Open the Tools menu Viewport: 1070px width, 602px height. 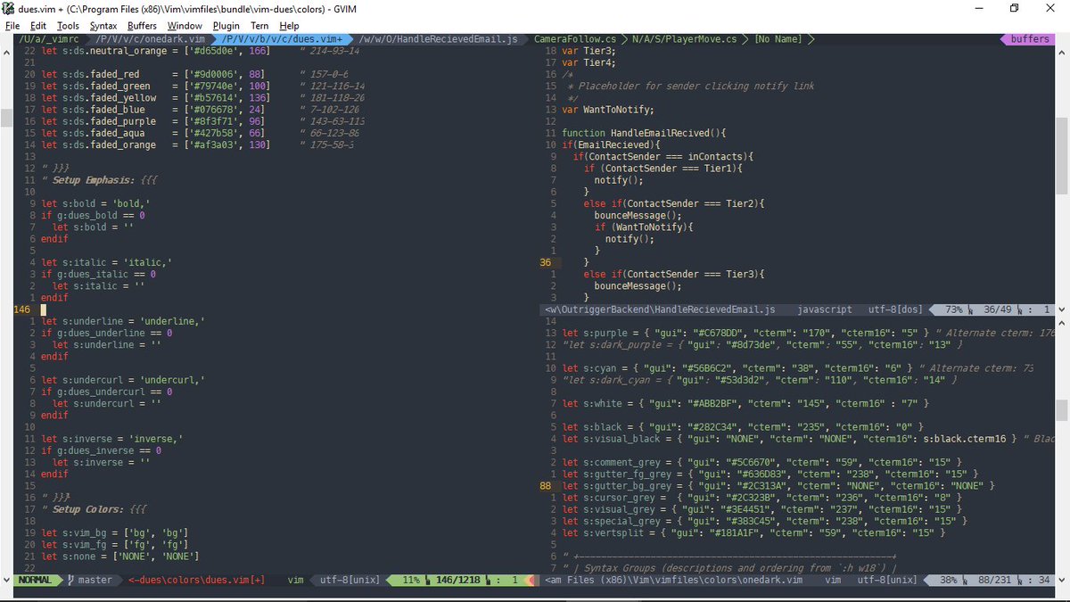point(68,26)
